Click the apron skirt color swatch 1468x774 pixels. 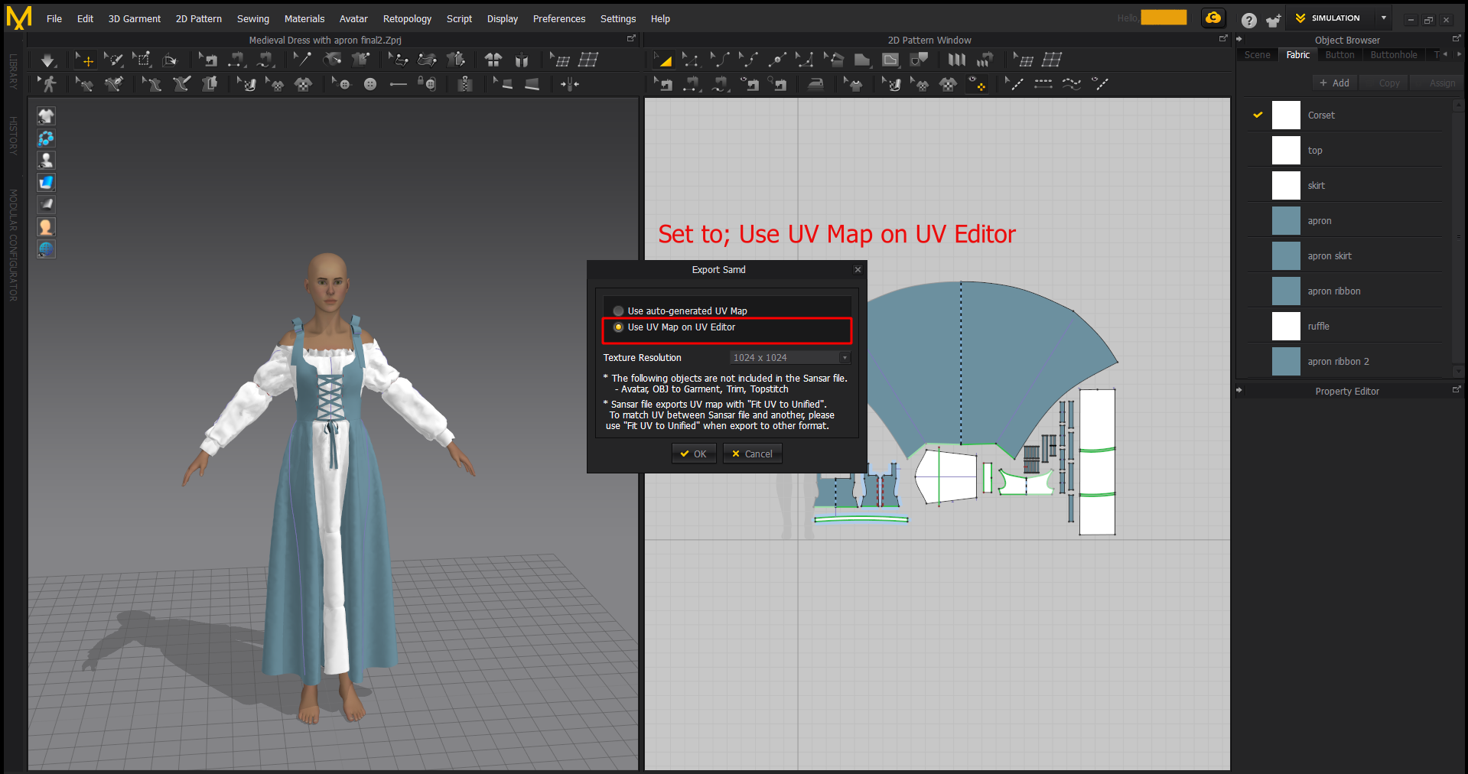pyautogui.click(x=1285, y=256)
